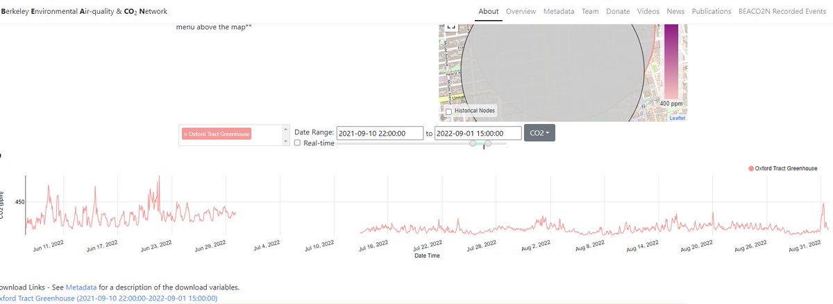Open the About tab
Viewport: 833px width, 304px height.
pyautogui.click(x=489, y=11)
